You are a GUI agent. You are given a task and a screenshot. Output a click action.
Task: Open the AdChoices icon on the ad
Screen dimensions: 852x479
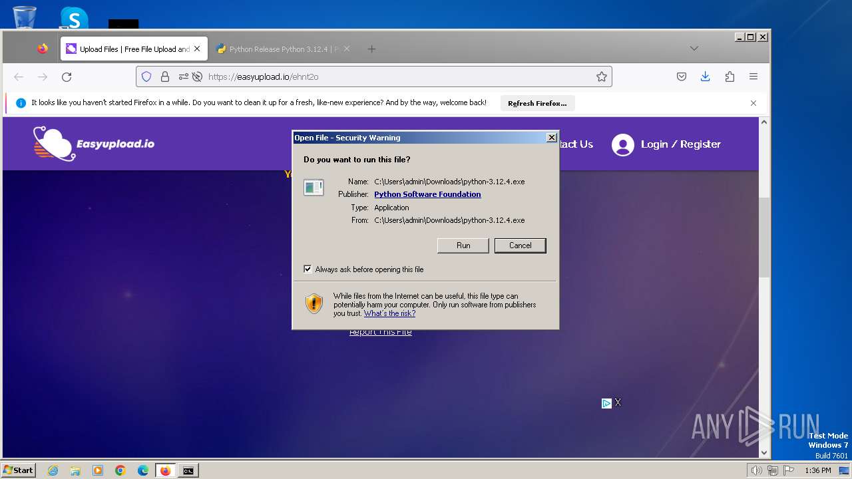tap(606, 403)
